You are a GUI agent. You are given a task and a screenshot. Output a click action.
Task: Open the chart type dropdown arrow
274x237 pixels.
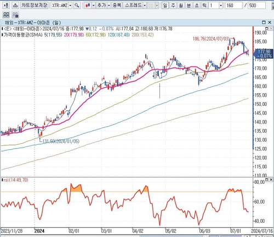click(94, 5)
